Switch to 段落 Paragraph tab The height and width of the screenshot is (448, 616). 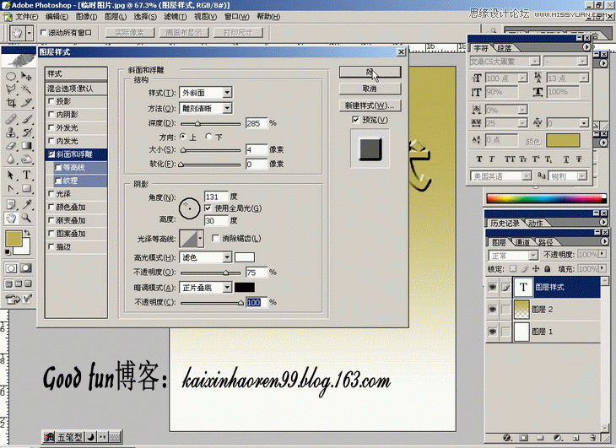505,48
